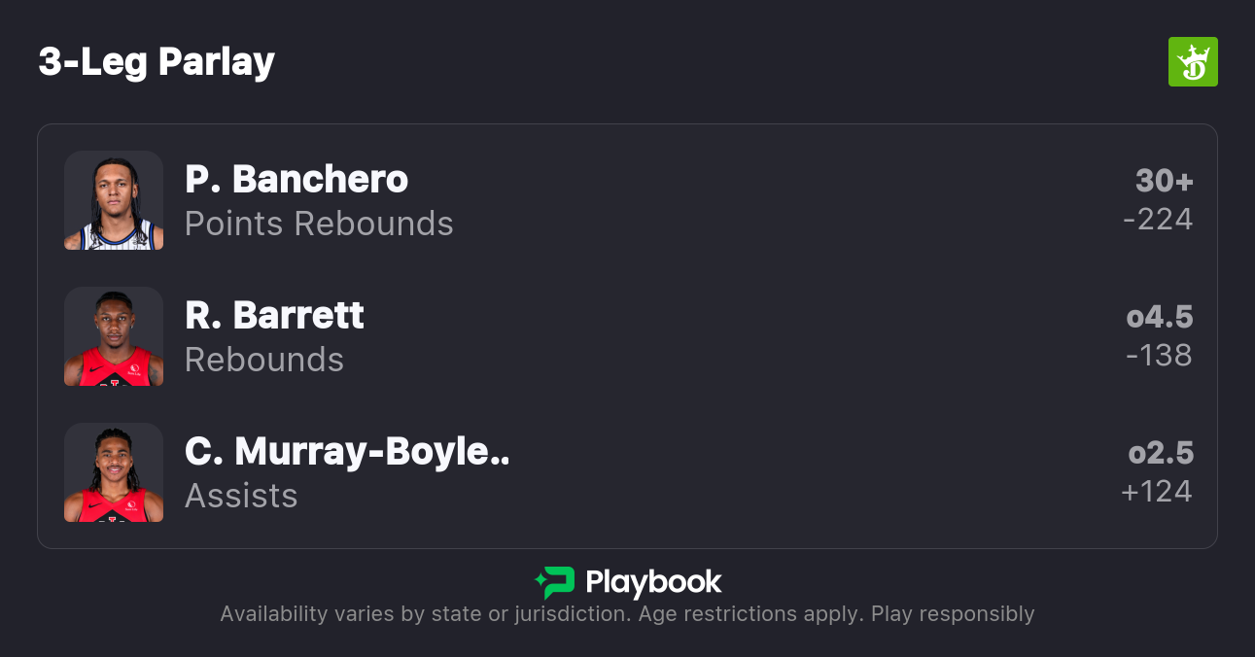Click the green Playbook logo icon
Image resolution: width=1255 pixels, height=657 pixels.
555,582
